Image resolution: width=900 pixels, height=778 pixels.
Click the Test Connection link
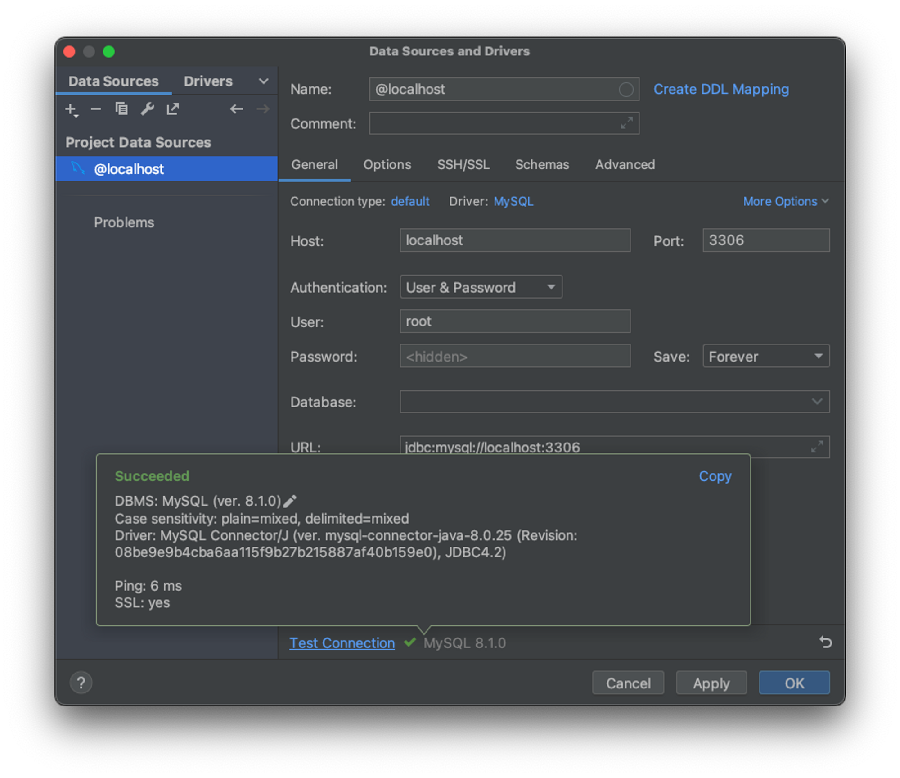coord(342,643)
